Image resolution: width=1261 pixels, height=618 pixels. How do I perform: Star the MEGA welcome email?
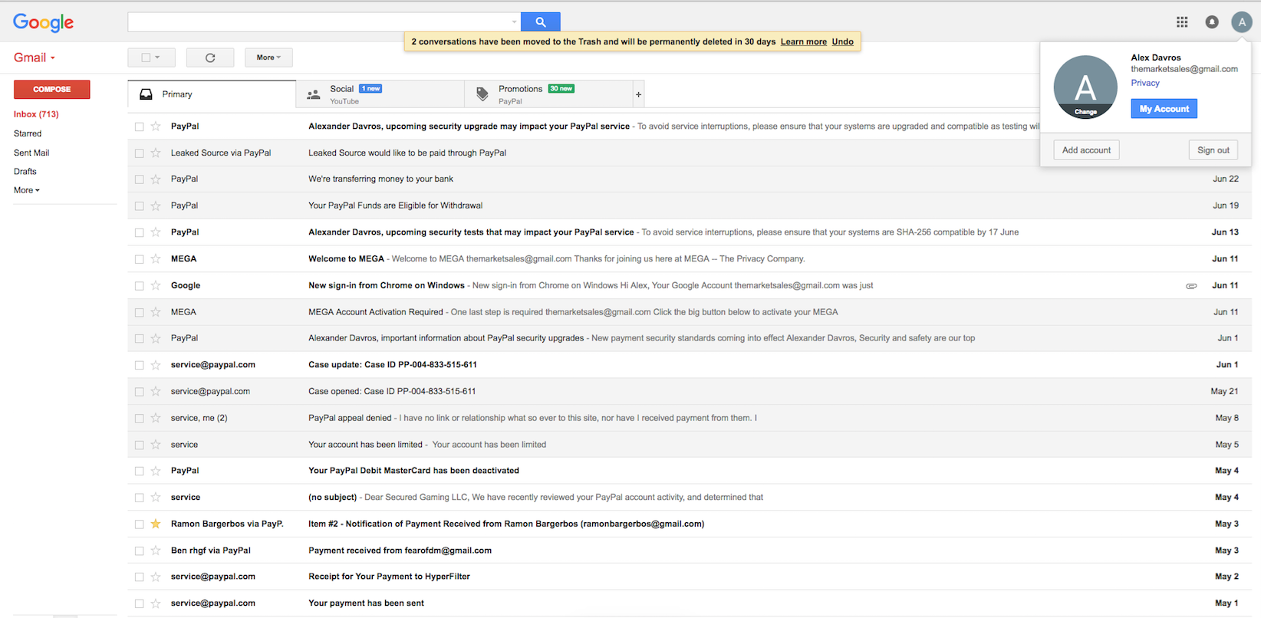click(156, 259)
